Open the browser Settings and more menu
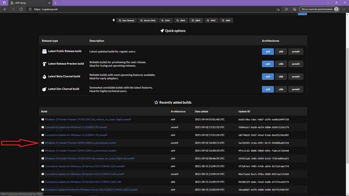This screenshot has width=349, height=196. [344, 9]
